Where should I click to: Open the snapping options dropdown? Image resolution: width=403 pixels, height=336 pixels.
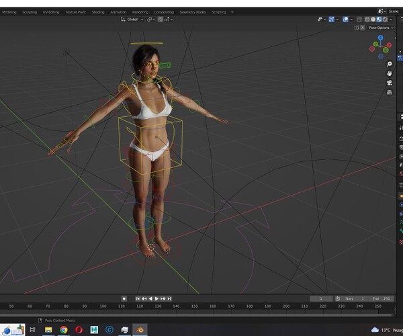click(x=169, y=19)
